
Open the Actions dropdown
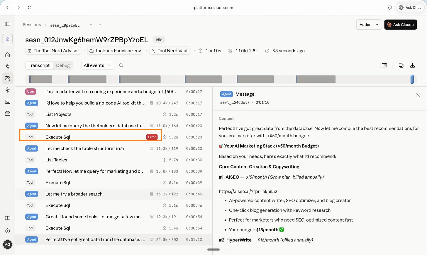point(369,25)
